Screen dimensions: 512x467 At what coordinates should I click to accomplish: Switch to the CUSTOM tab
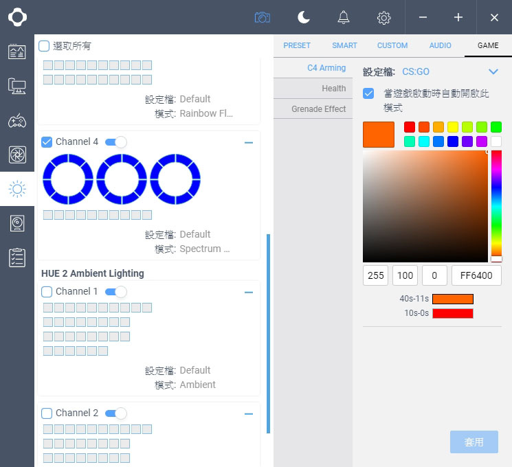coord(392,45)
